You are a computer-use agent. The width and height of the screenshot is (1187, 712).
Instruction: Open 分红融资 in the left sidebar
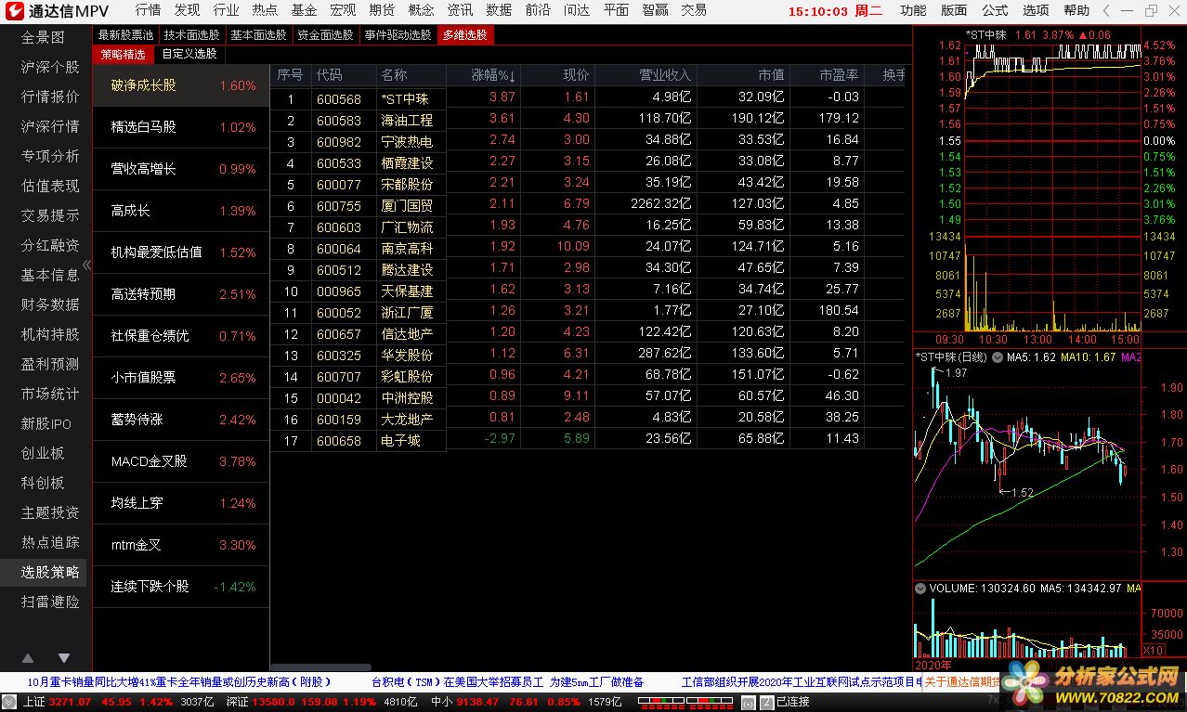[x=50, y=245]
